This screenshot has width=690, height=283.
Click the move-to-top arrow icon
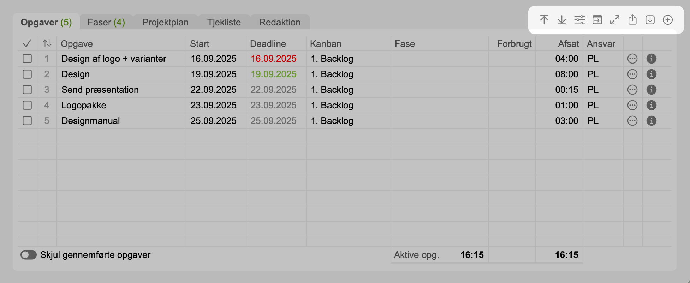544,20
